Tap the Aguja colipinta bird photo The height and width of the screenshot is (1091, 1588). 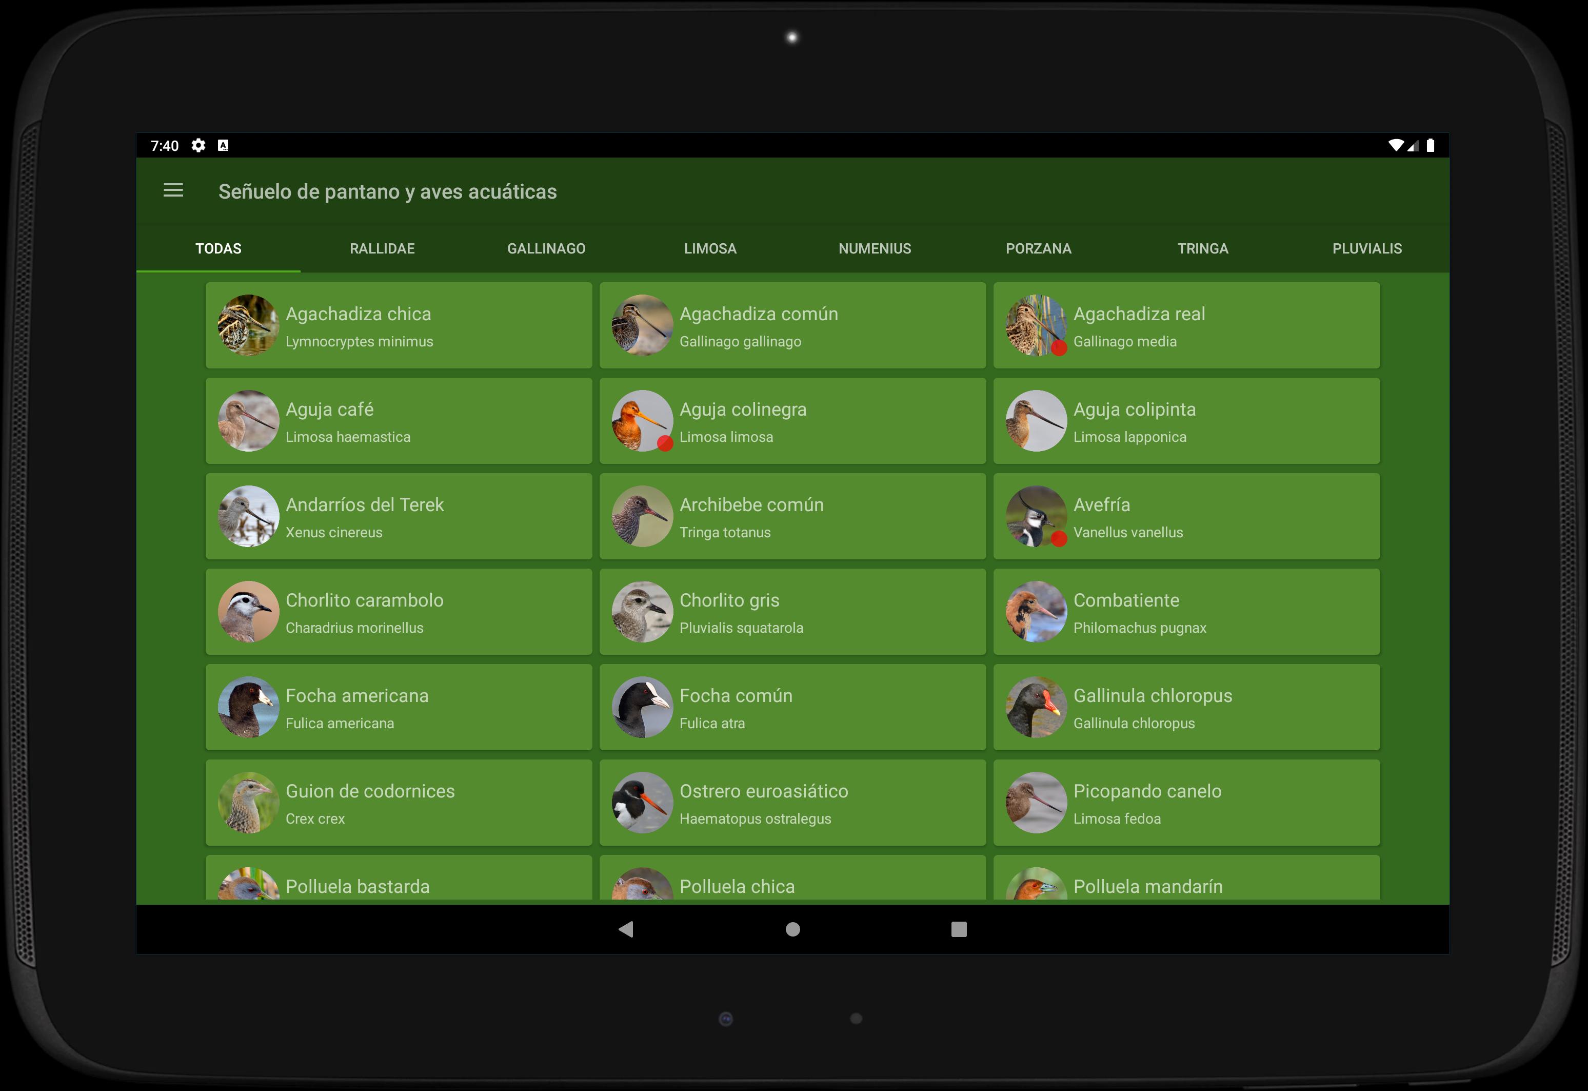(1037, 421)
